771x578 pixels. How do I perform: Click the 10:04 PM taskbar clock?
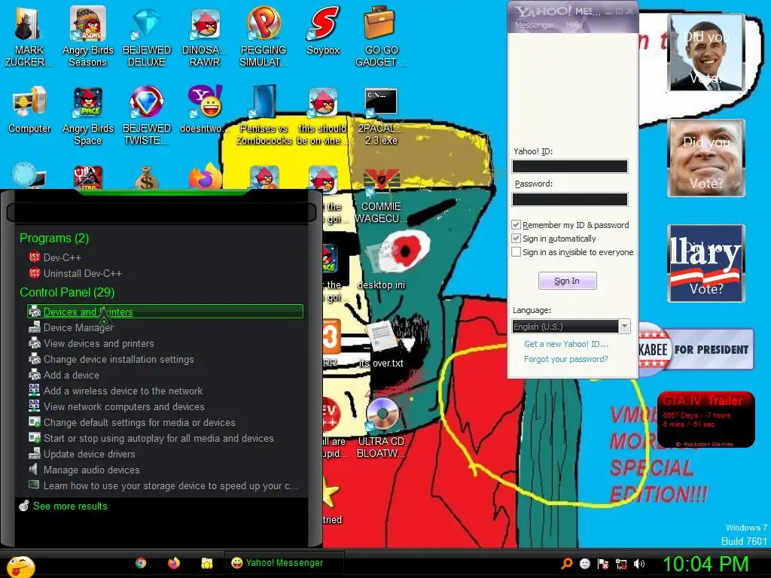tap(705, 564)
